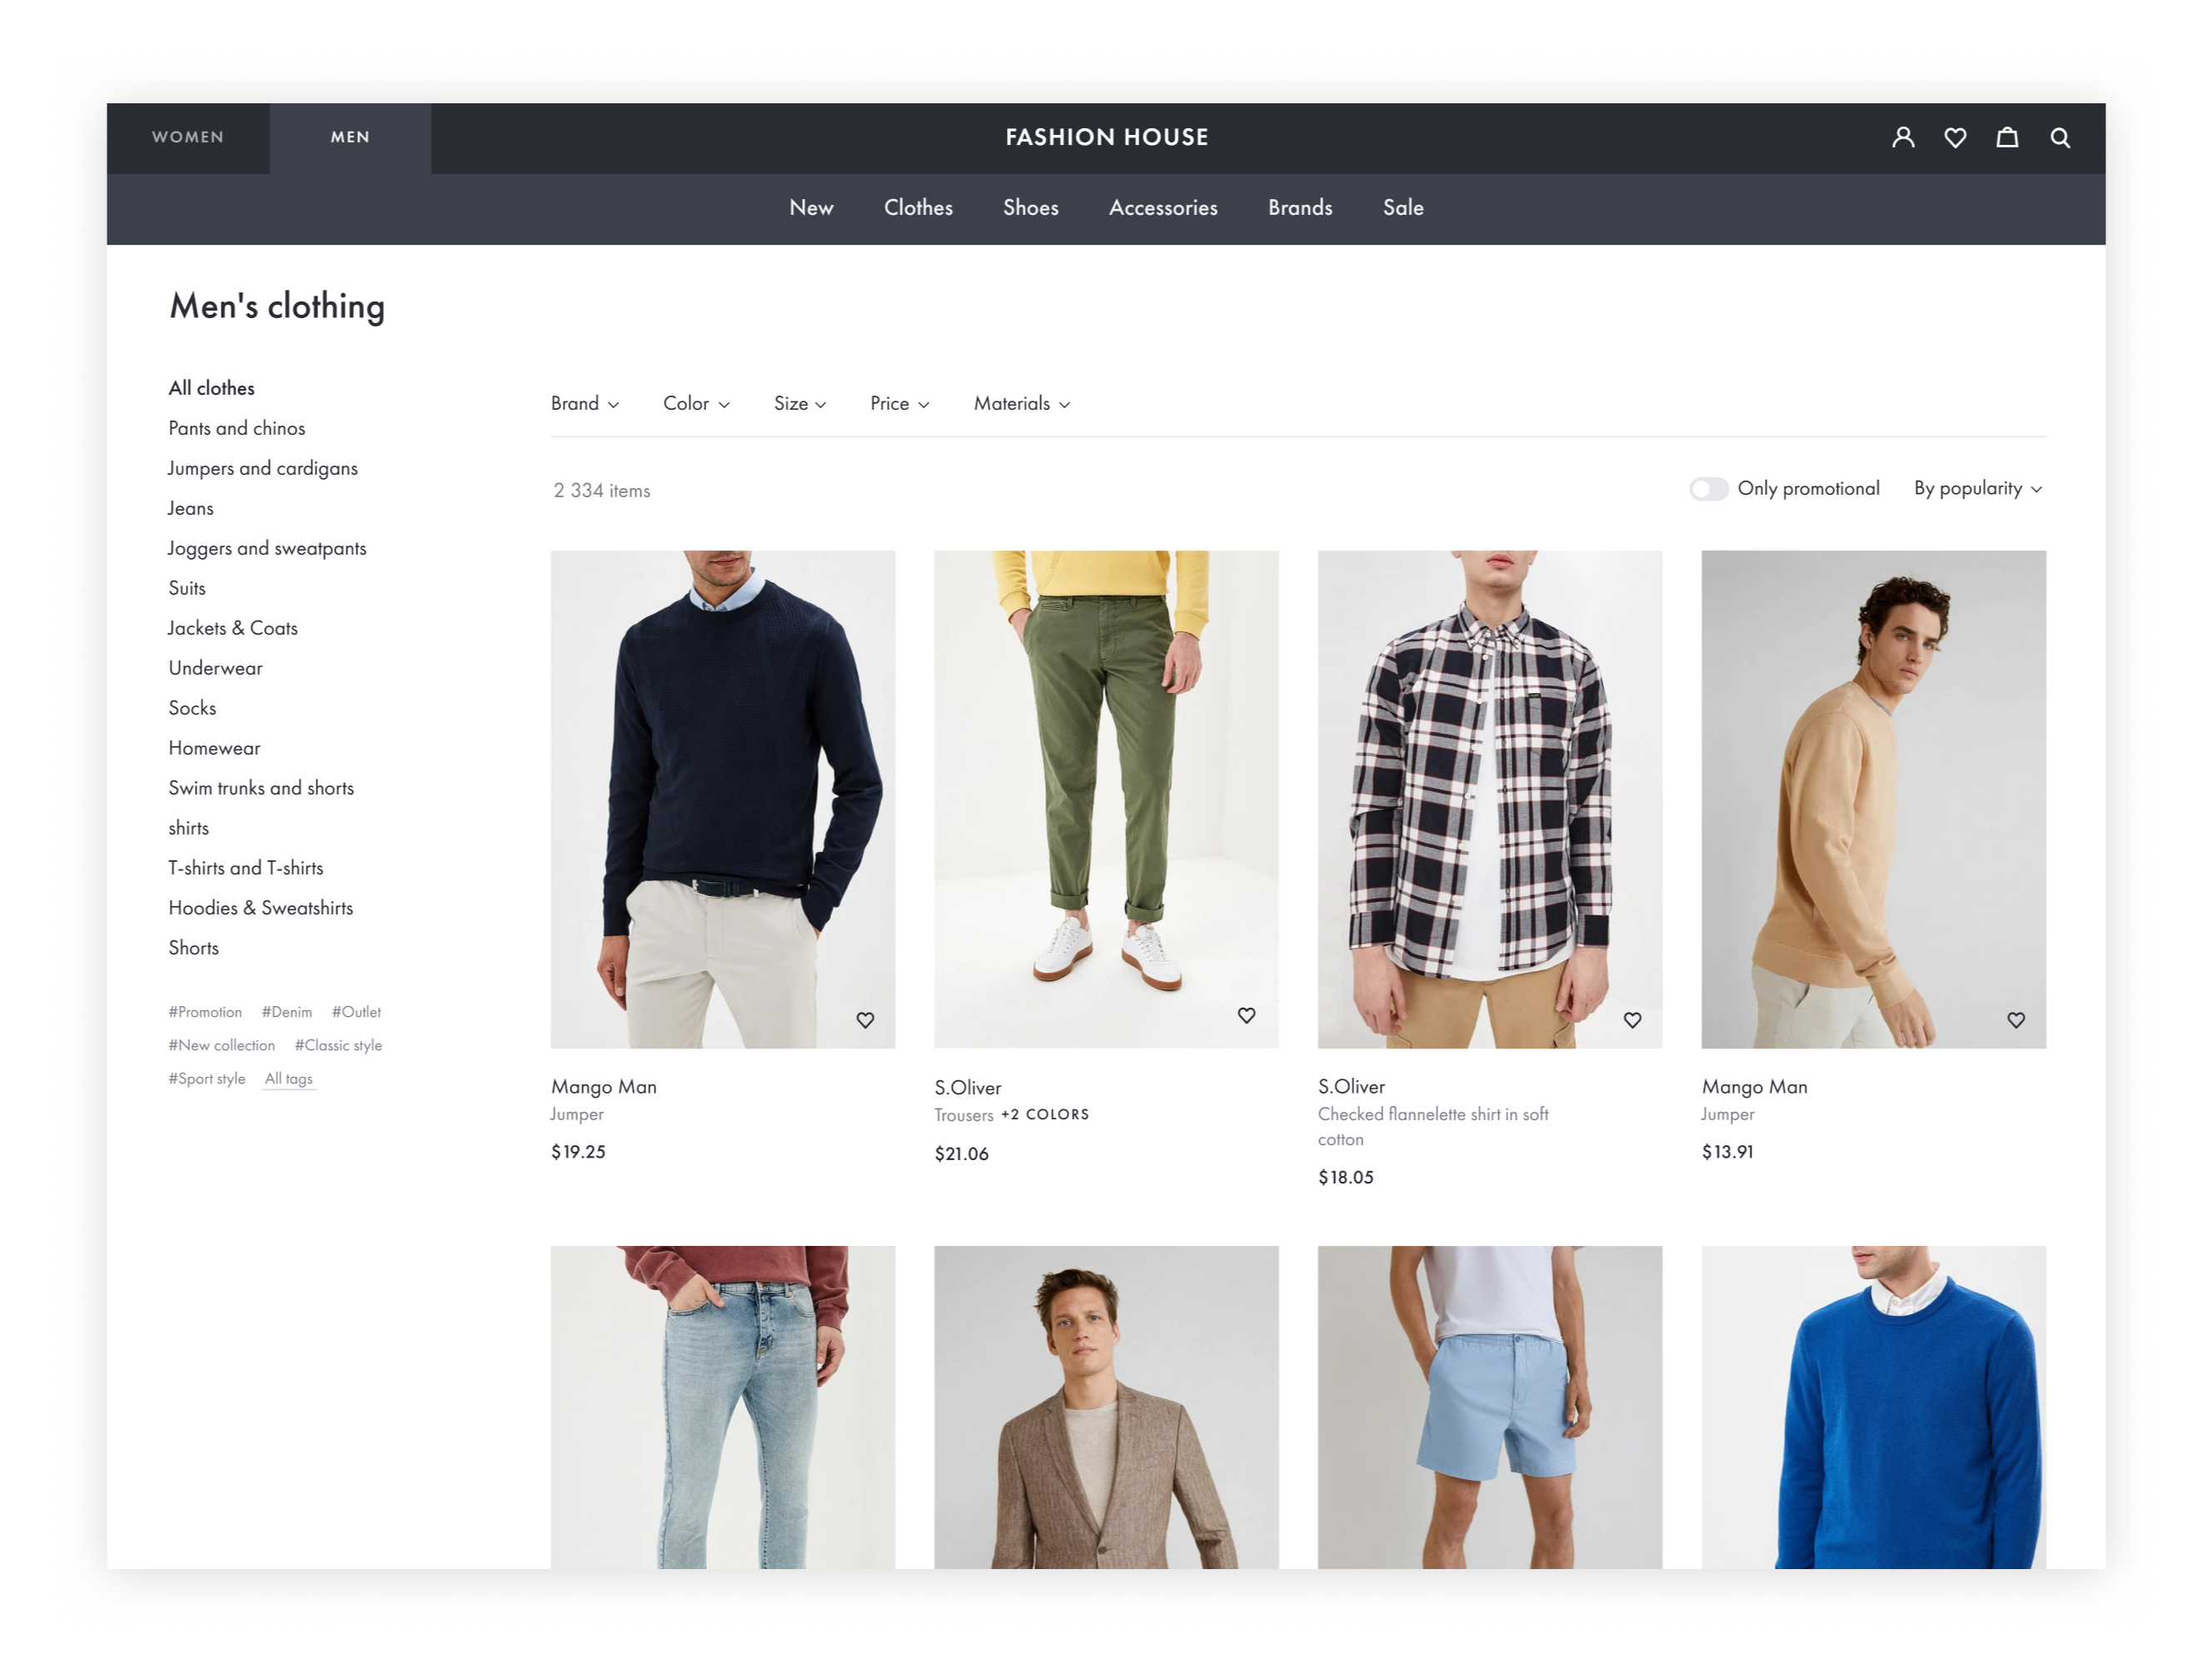Open the Brands menu item

point(1300,208)
